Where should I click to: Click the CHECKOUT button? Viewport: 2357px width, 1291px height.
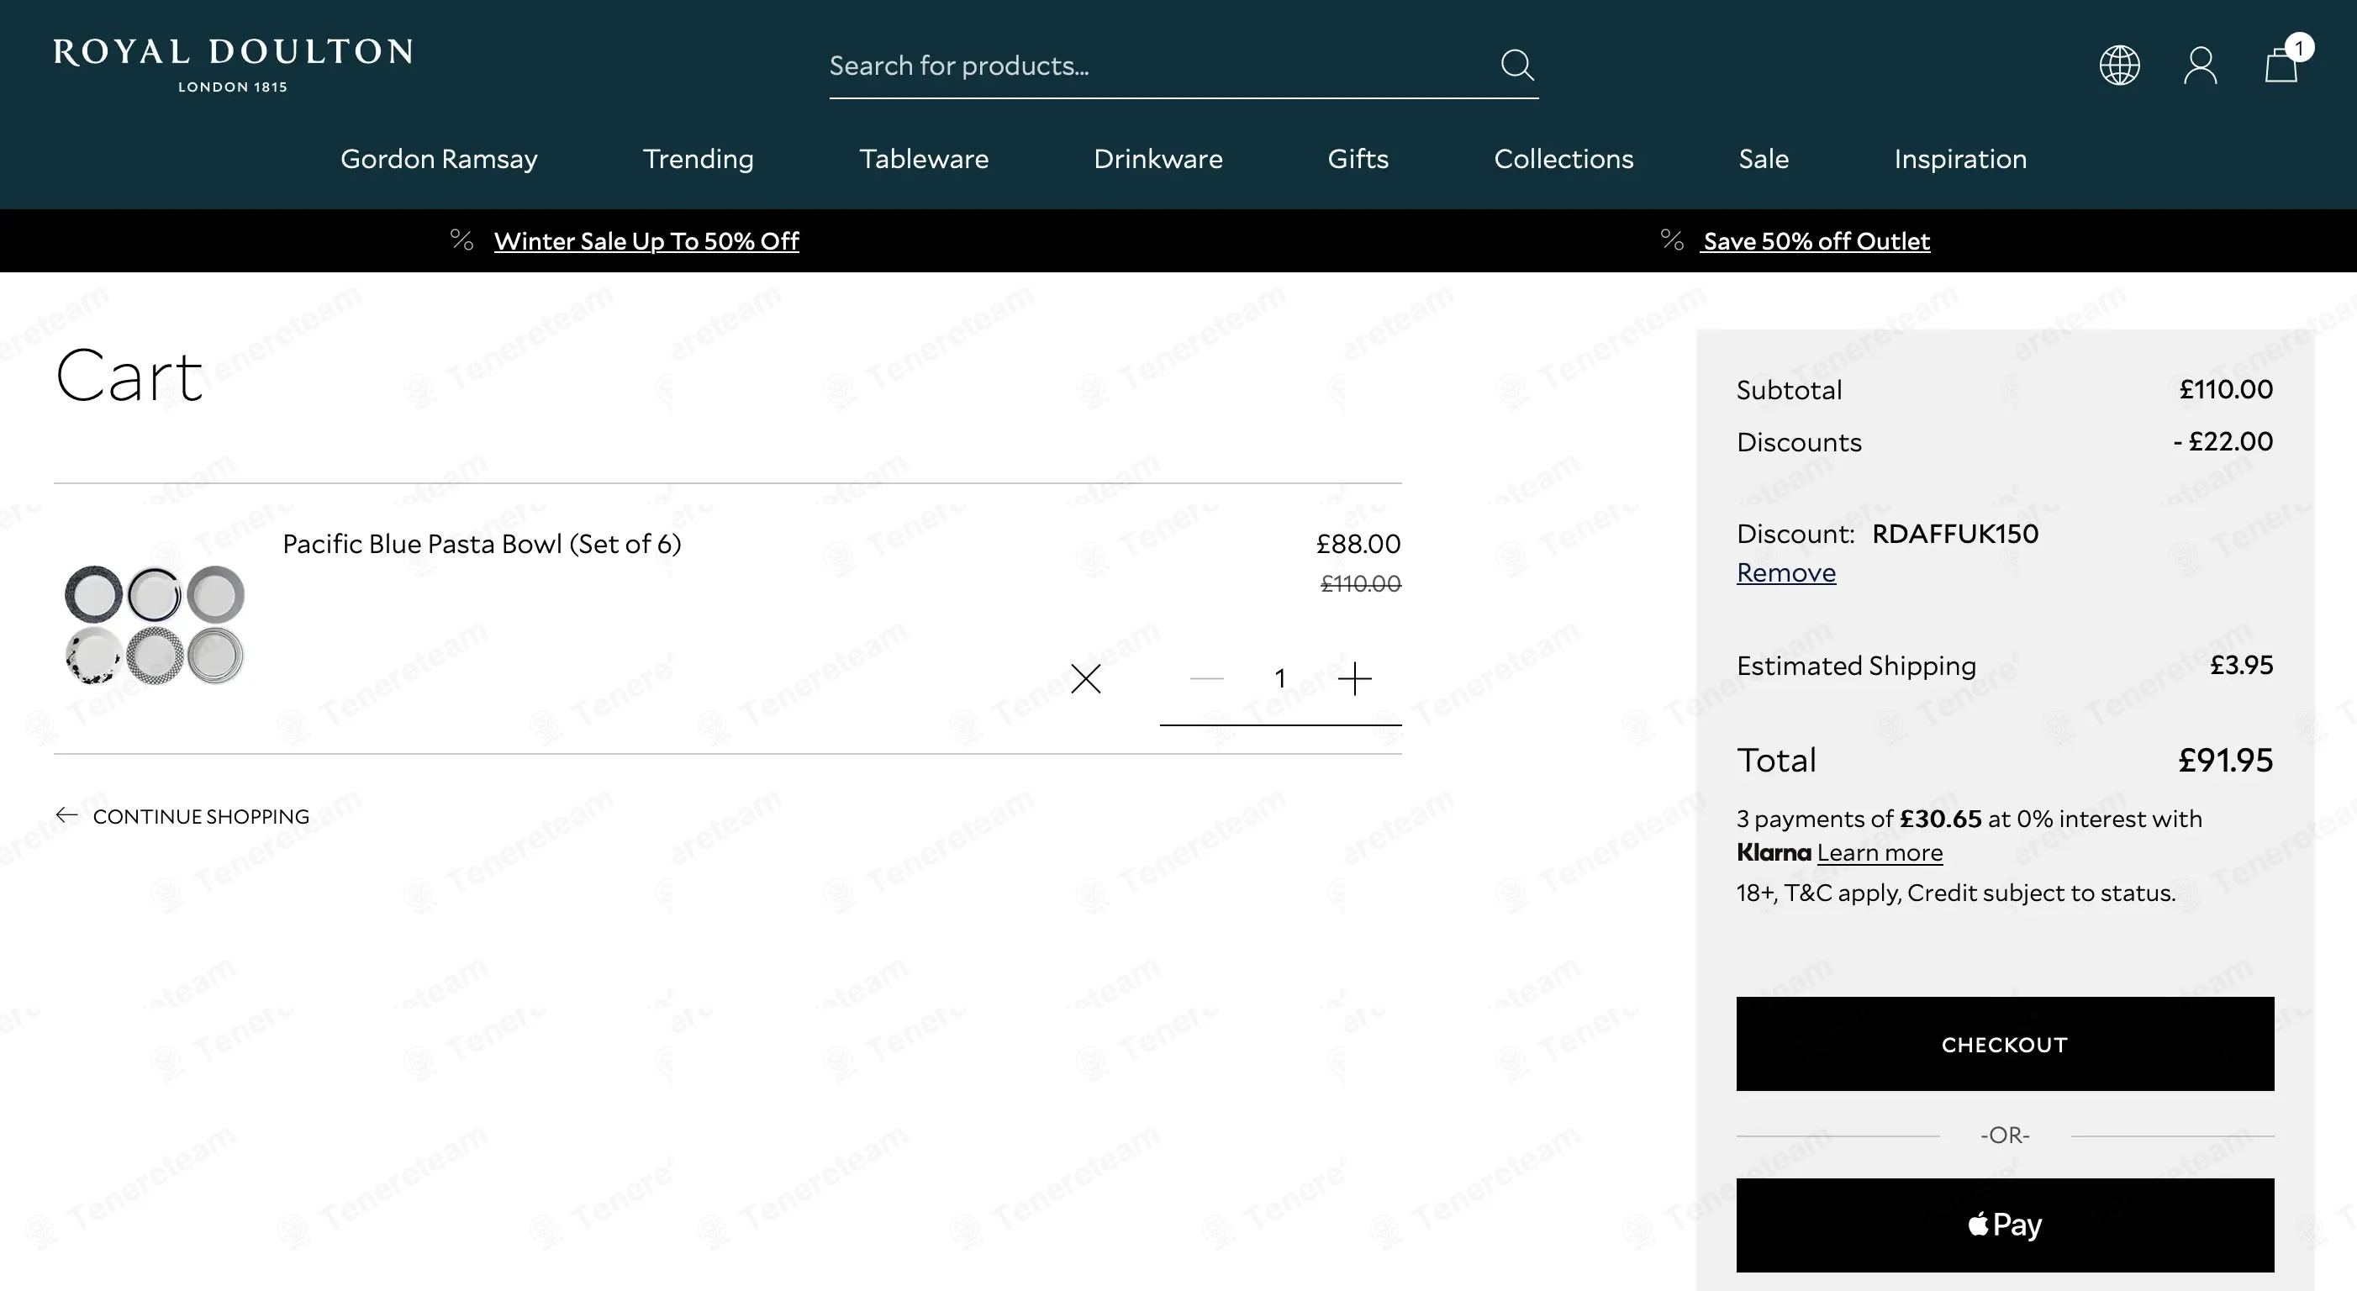click(x=2005, y=1044)
